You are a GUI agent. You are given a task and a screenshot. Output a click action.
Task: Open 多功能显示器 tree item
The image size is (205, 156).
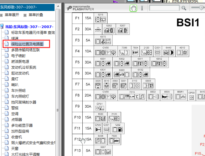tap(22, 125)
